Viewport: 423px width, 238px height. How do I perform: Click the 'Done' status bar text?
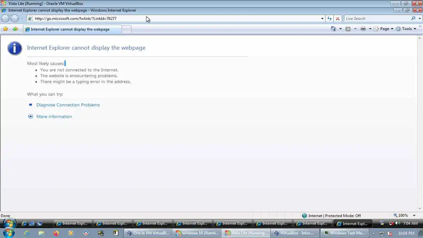(5, 216)
